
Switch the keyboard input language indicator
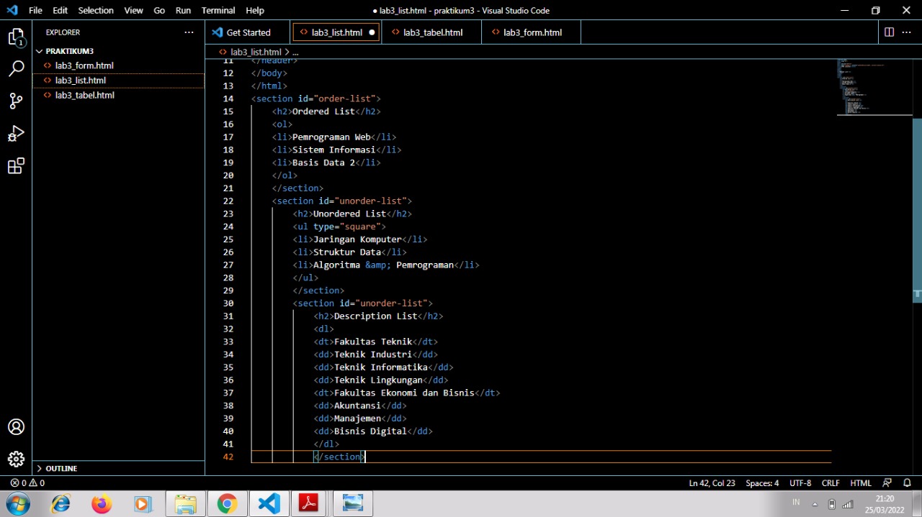click(796, 503)
